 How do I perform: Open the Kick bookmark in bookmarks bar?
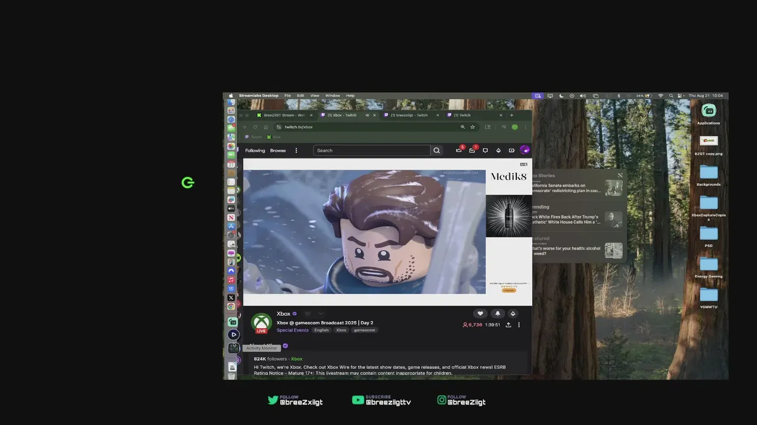(274, 137)
